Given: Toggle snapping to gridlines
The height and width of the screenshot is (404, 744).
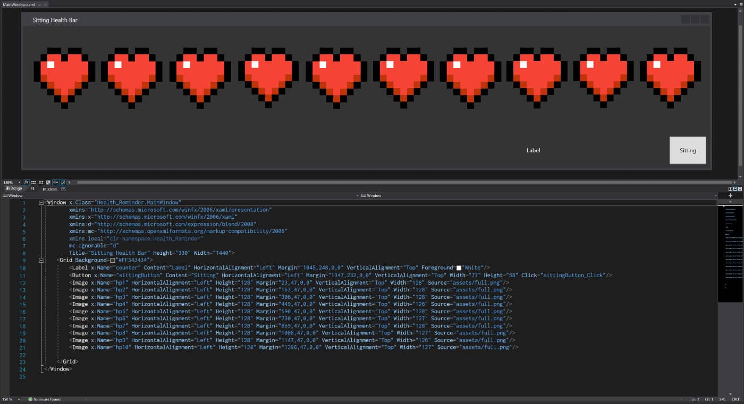Looking at the screenshot, I should pyautogui.click(x=41, y=182).
